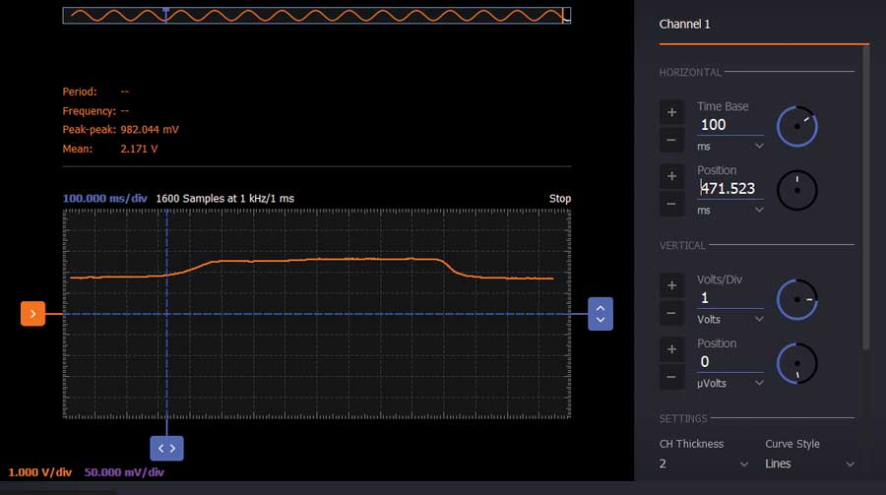The width and height of the screenshot is (886, 495).
Task: Click the Volts/Div rotary knob
Action: tap(797, 299)
